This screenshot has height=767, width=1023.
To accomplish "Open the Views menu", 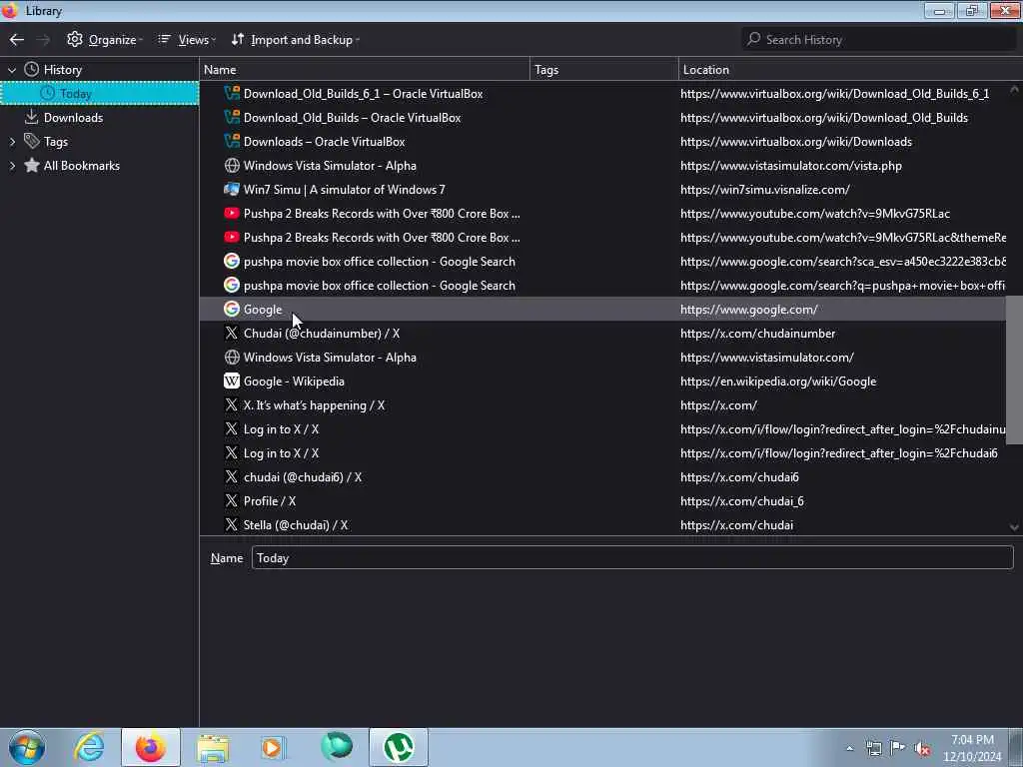I will (x=187, y=40).
